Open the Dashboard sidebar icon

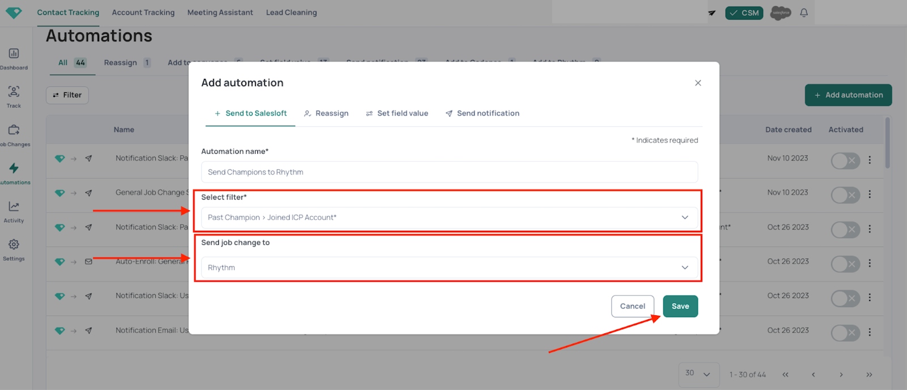click(x=14, y=53)
